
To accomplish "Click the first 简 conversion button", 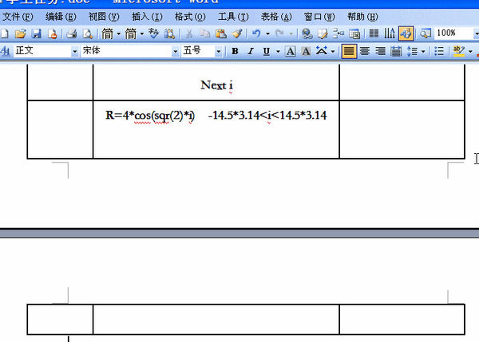I will 108,33.
